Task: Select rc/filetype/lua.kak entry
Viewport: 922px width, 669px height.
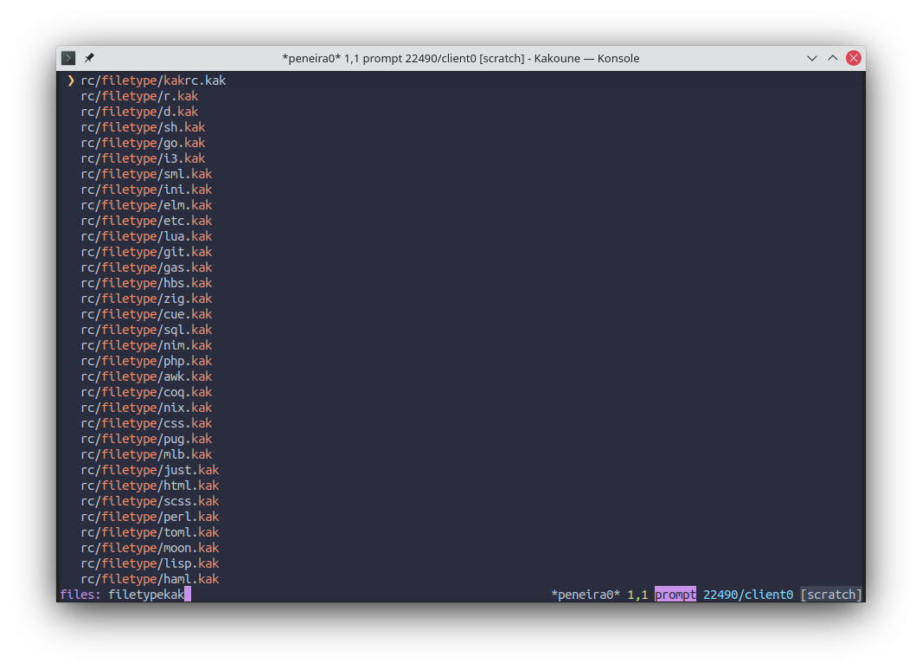Action: [146, 236]
